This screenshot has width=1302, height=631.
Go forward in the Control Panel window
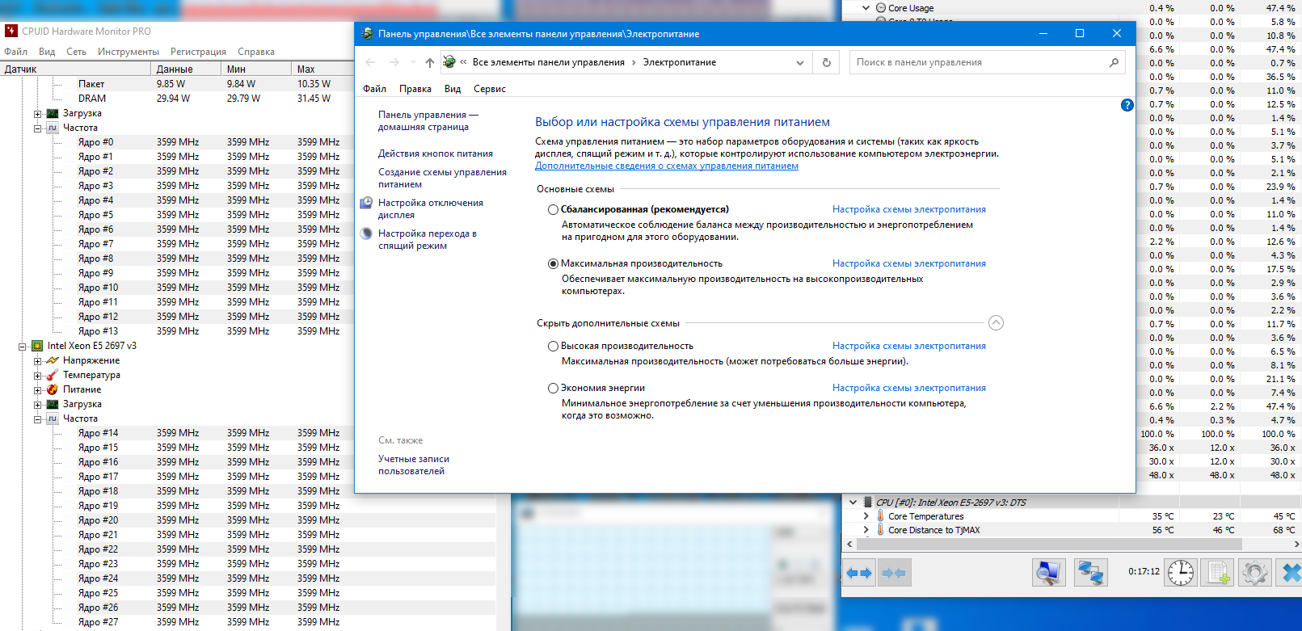click(x=394, y=62)
